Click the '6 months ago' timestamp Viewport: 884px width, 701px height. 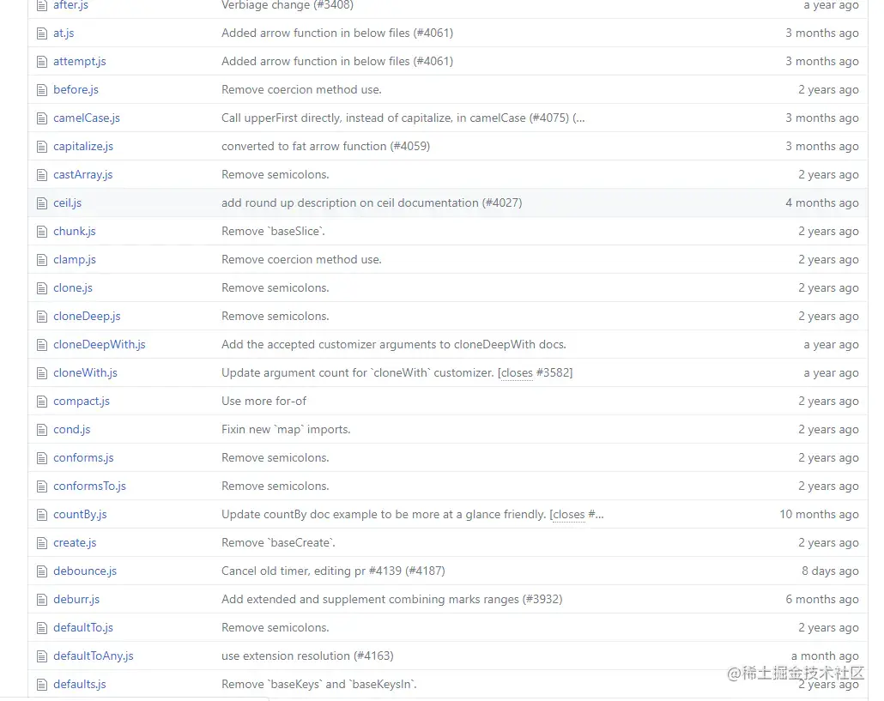coord(822,600)
